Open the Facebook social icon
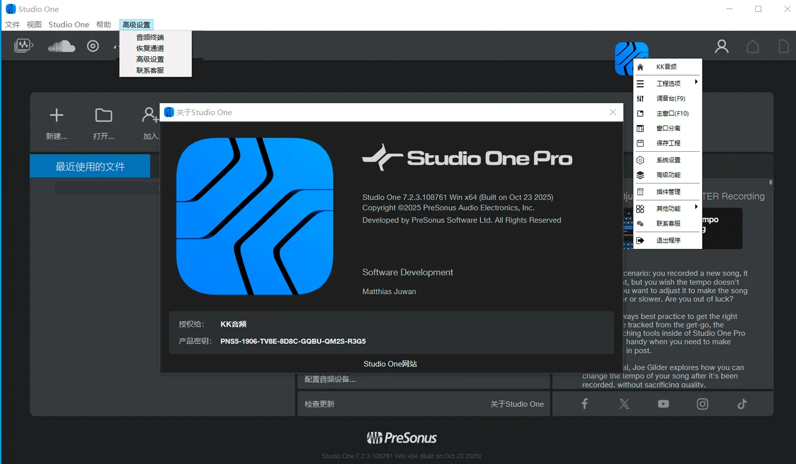 pyautogui.click(x=585, y=404)
